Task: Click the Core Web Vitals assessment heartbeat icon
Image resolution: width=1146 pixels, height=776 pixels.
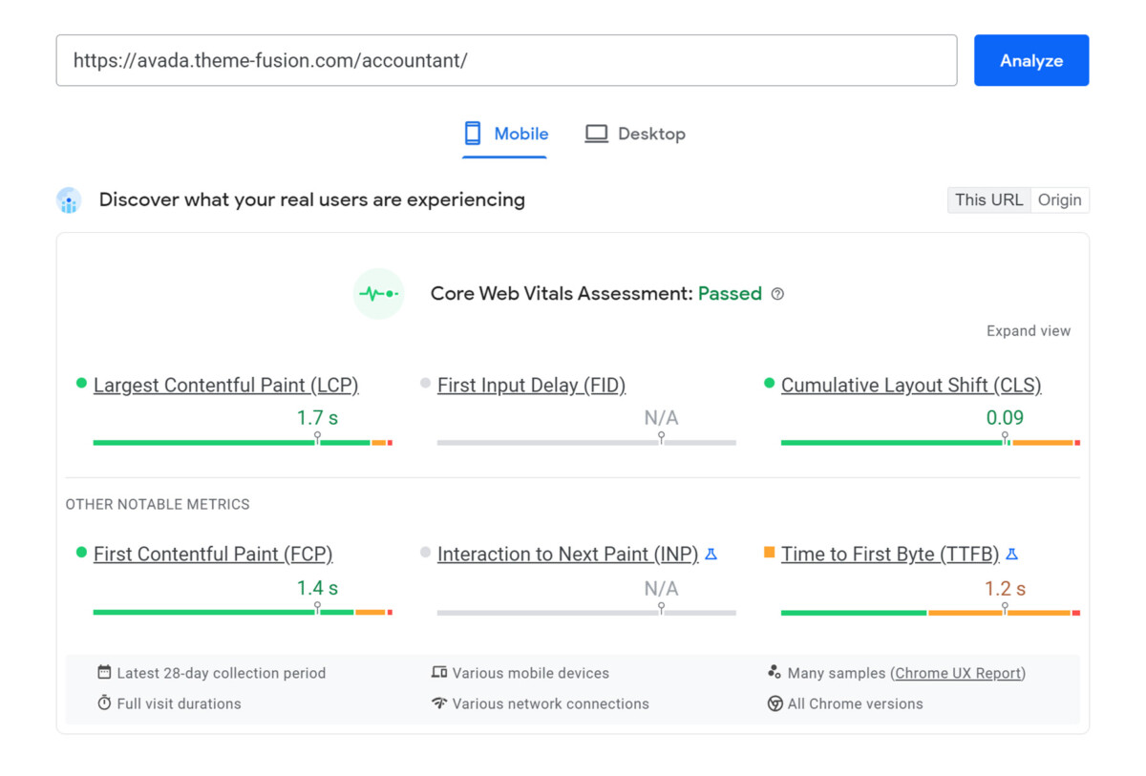Action: [378, 293]
